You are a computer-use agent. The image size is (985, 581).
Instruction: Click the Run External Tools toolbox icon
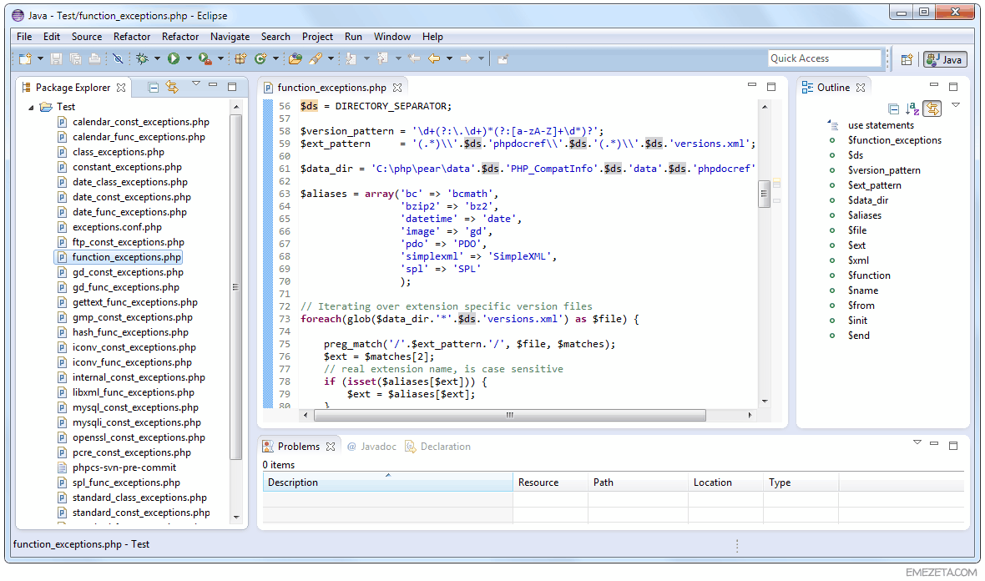tap(205, 59)
